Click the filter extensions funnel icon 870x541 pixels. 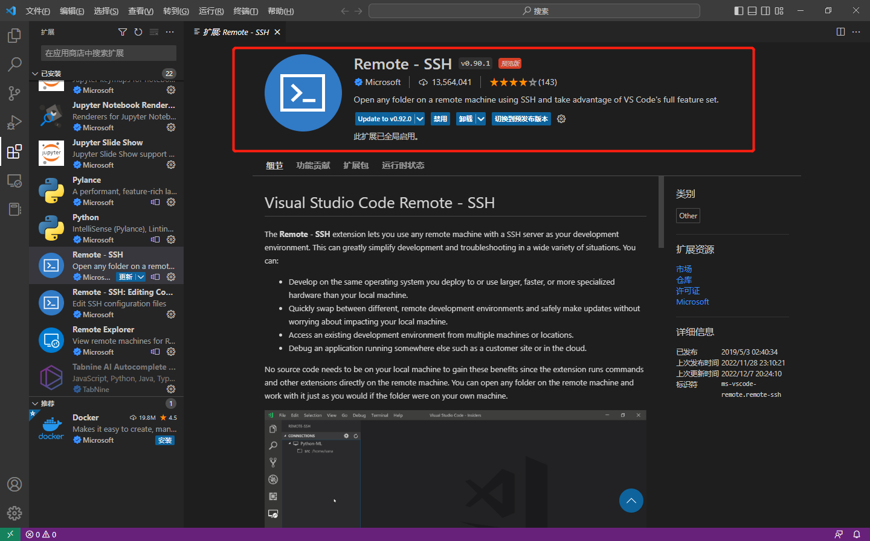[123, 32]
